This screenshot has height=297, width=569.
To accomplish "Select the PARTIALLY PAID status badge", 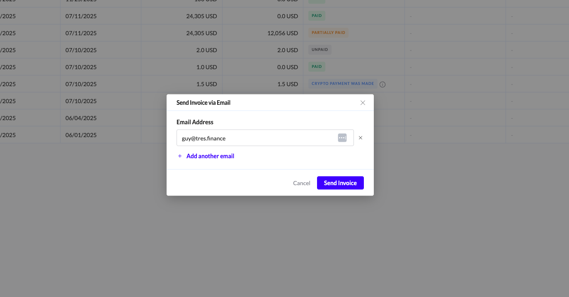I will coord(328,33).
